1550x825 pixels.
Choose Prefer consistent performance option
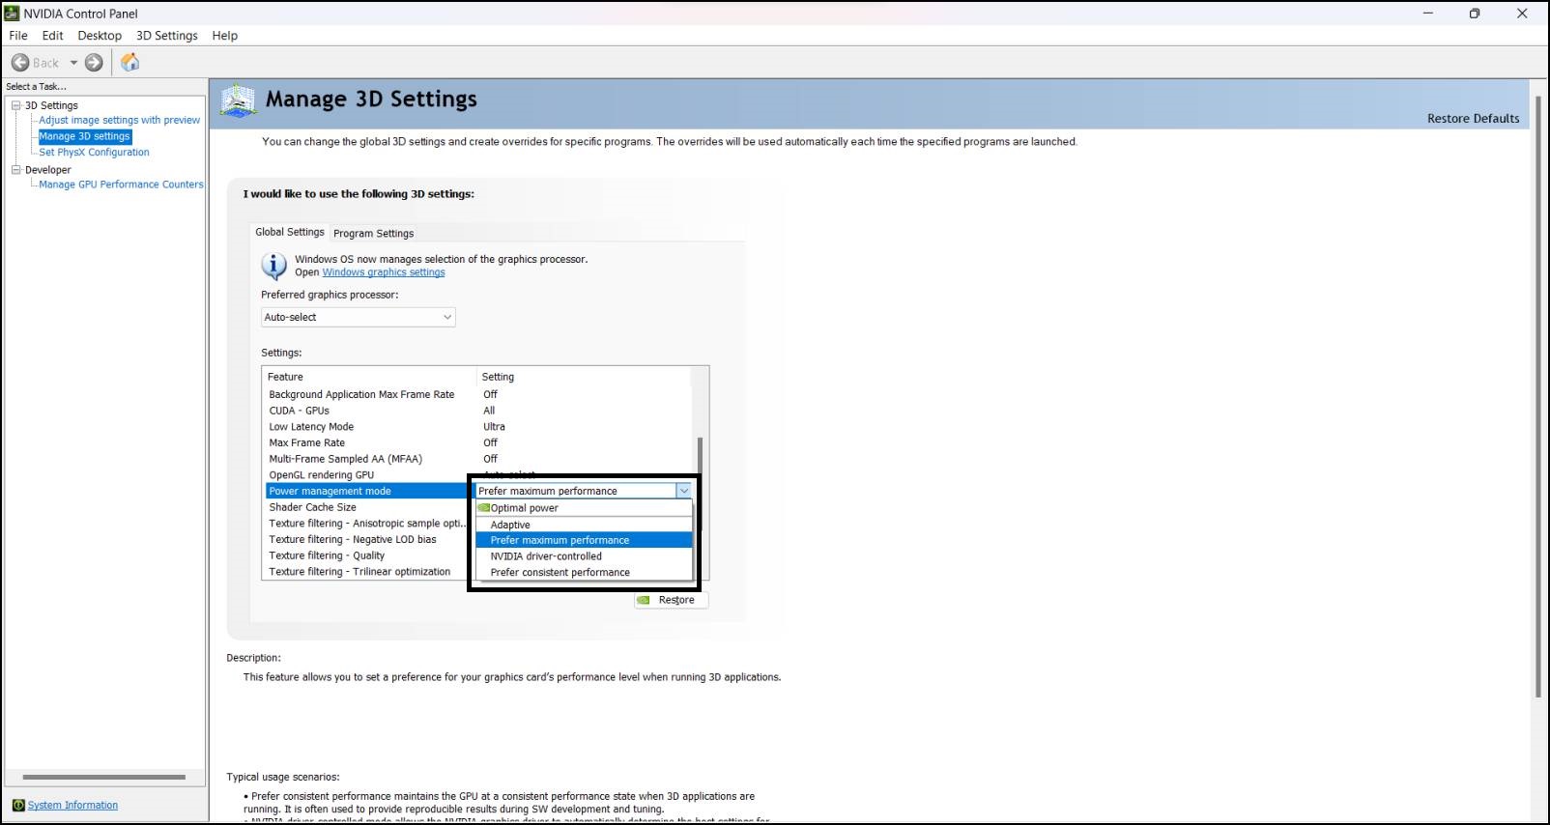point(585,573)
